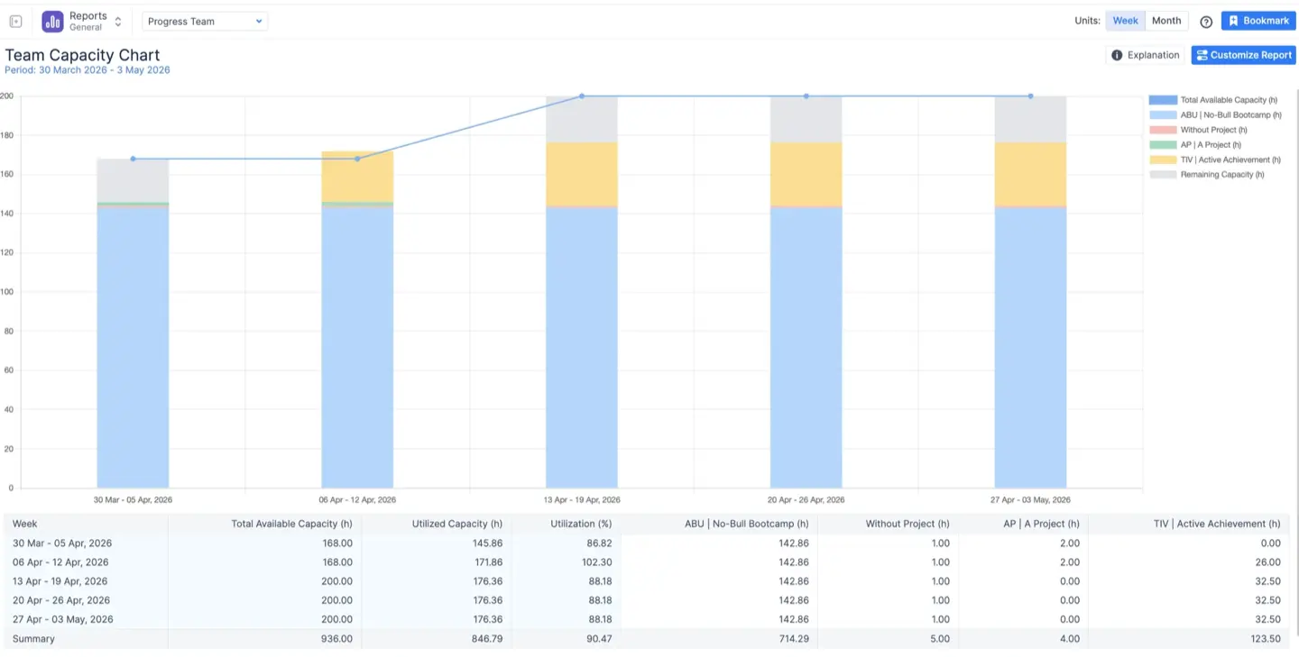This screenshot has width=1299, height=657.
Task: Click the expand sidebar icon at top left
Action: coord(15,20)
